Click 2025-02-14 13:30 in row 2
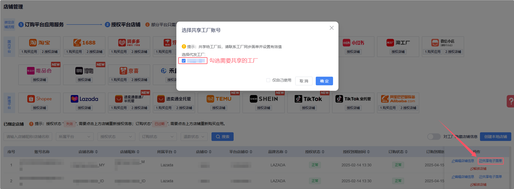 tap(357, 181)
